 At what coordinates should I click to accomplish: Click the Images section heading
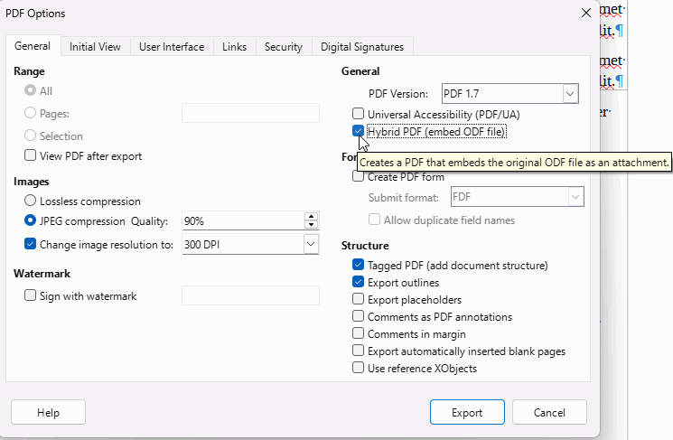pos(32,182)
